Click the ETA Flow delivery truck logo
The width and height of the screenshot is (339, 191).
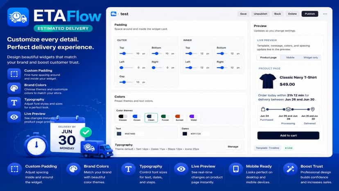[18, 17]
